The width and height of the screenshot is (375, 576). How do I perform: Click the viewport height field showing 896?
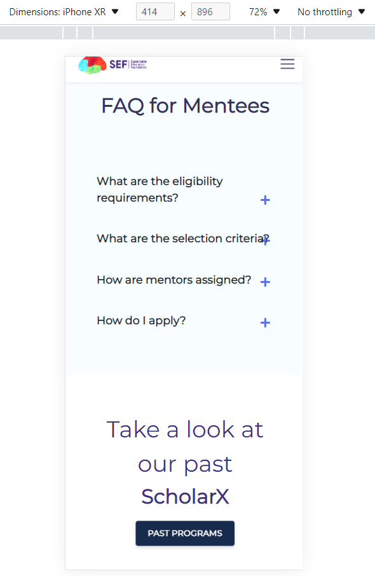210,11
